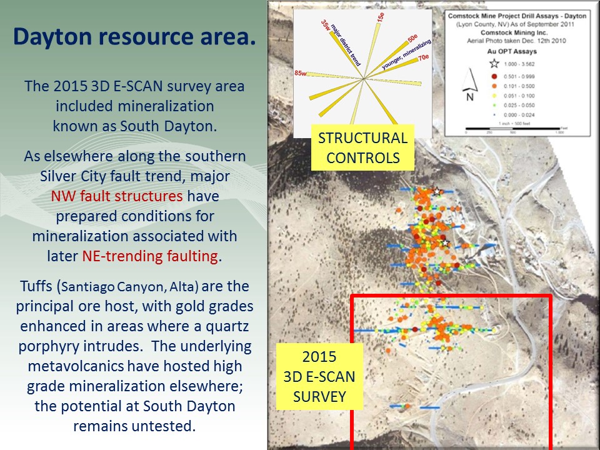Select the 'Silver City fault trend, major' line
This screenshot has height=450, width=600.
(x=135, y=176)
